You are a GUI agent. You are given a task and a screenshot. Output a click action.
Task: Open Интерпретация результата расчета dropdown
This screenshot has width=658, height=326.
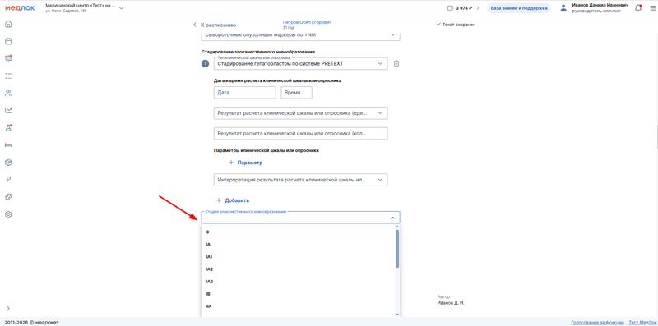[x=300, y=180]
